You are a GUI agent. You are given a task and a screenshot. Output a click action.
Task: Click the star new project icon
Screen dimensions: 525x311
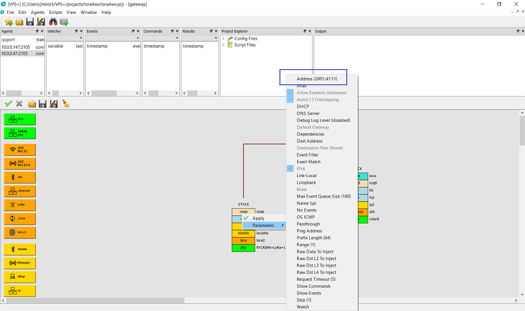(x=8, y=22)
